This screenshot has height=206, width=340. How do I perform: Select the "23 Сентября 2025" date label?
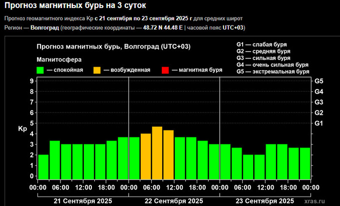click(x=265, y=200)
